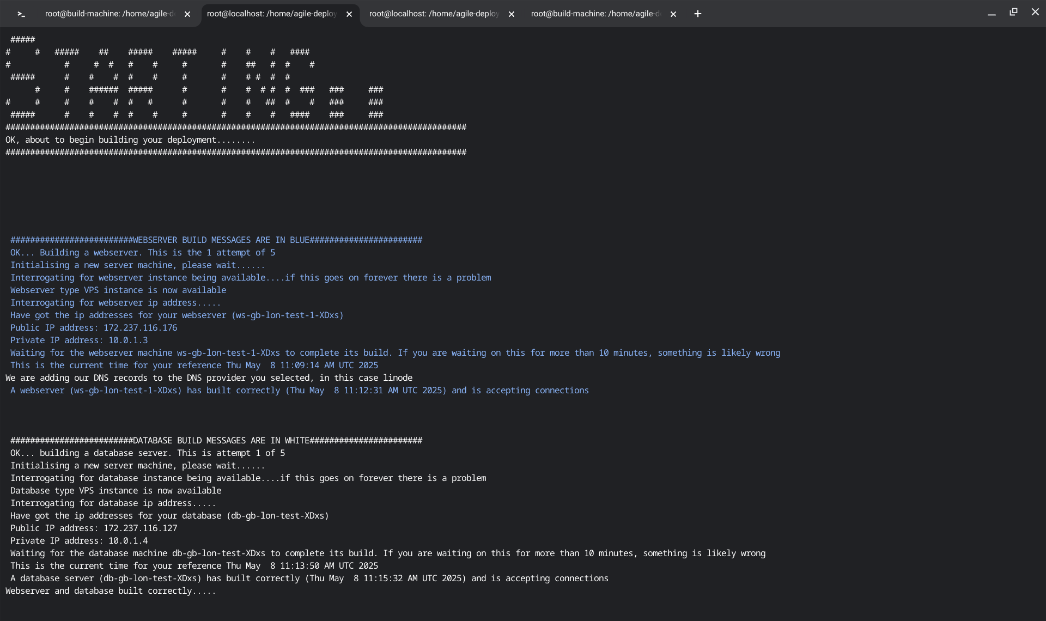Click the 'Webserver and database built correctly' line
1046x621 pixels.
[110, 591]
